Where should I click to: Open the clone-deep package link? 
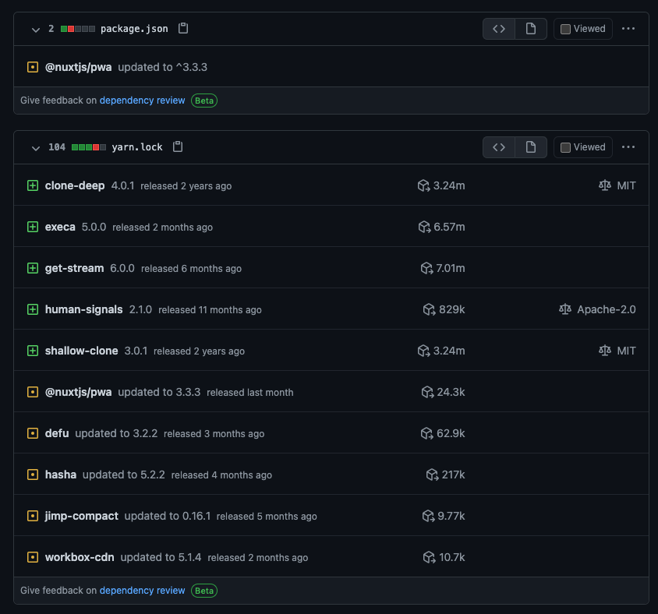(x=75, y=185)
